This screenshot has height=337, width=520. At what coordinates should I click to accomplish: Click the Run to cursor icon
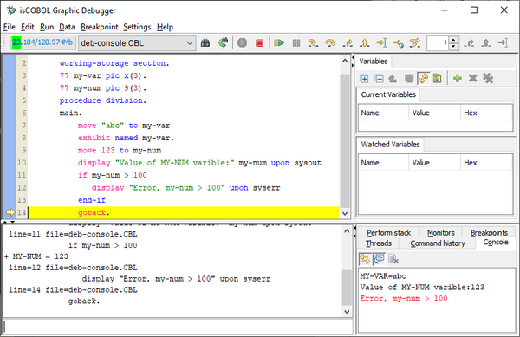point(381,42)
